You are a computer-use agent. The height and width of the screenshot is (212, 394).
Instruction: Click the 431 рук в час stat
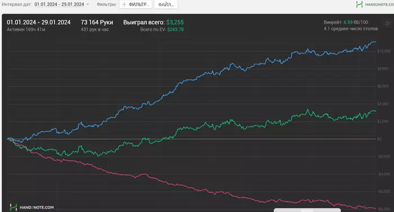tap(95, 30)
